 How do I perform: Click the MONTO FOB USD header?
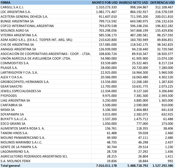tap(105, 2)
